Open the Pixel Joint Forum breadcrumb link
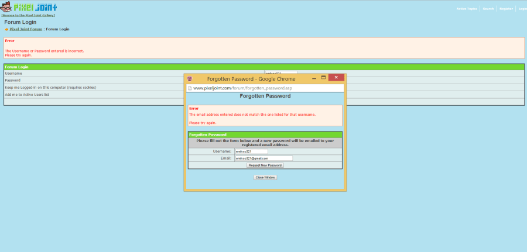527x252 pixels. 26,29
